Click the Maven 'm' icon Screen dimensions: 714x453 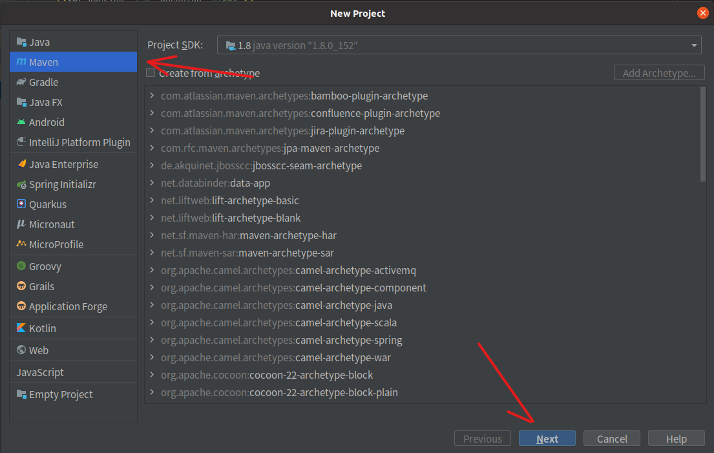(x=21, y=61)
